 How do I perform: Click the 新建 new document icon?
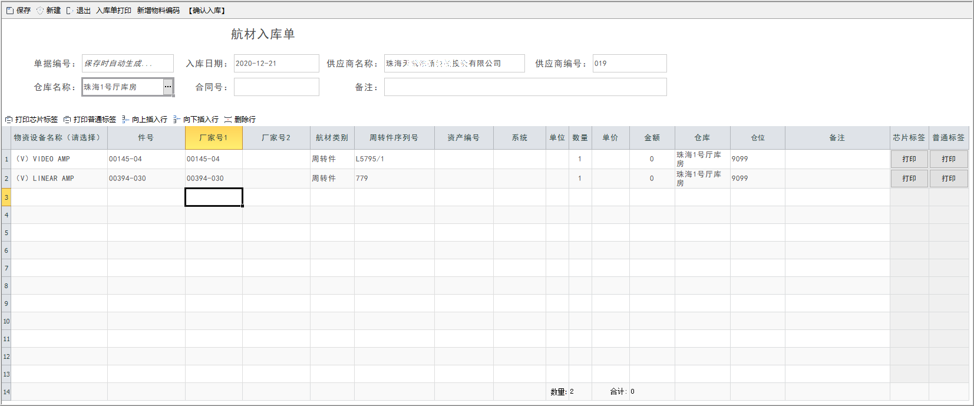click(x=40, y=11)
